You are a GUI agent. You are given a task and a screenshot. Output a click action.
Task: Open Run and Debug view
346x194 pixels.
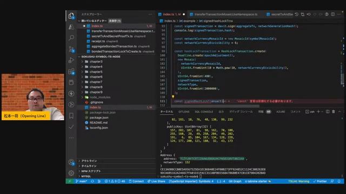71,60
